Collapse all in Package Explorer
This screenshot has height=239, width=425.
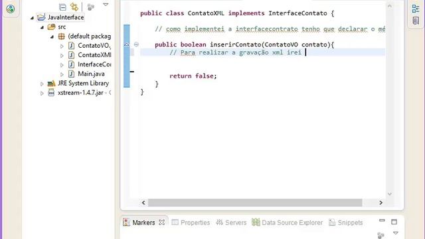tap(62, 7)
